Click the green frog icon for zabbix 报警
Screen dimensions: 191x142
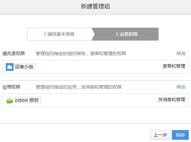(9, 100)
